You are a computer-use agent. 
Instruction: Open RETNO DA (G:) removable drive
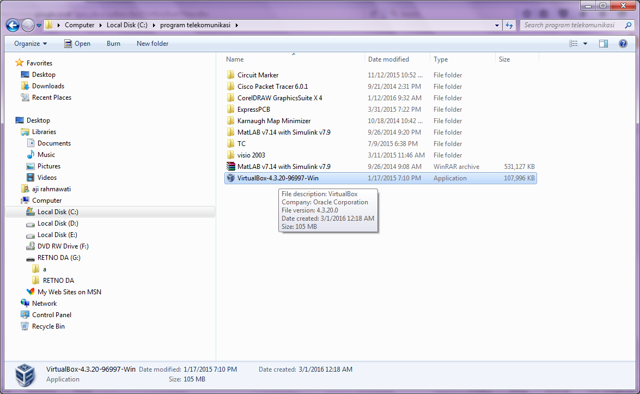click(x=59, y=257)
